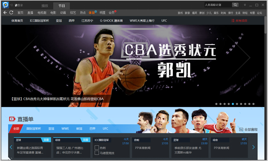Select the 国际冠军杯 filter tab
The height and width of the screenshot is (161, 268).
pos(33,128)
